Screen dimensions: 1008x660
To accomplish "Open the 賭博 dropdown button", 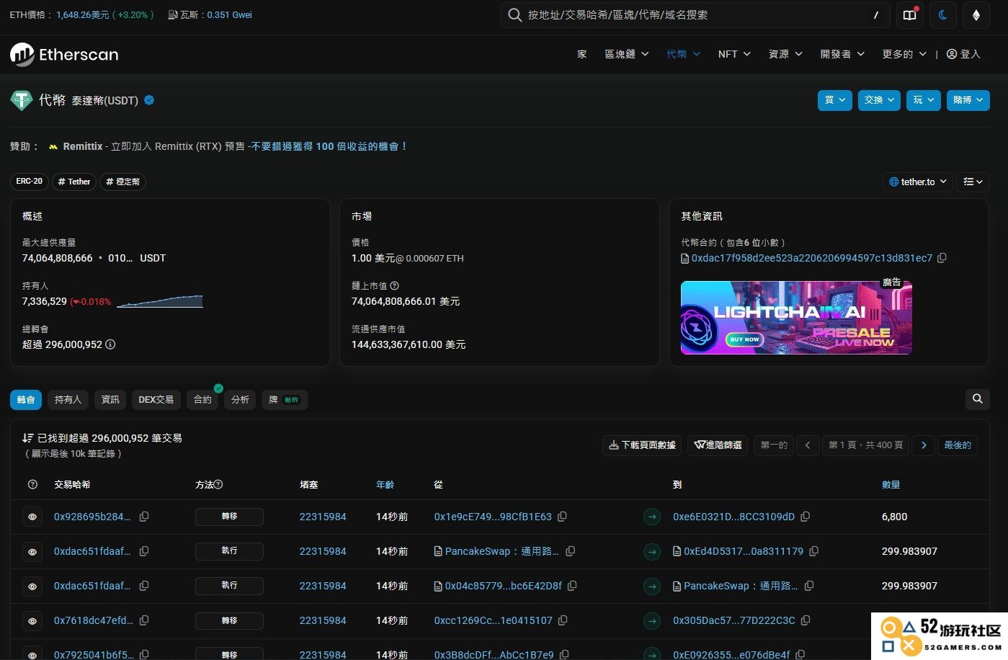I will 968,100.
